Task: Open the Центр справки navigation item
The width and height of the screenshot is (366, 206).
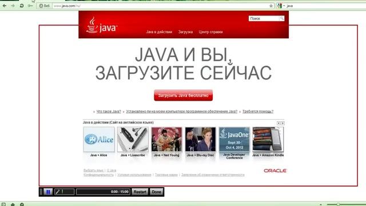Action: coord(210,32)
